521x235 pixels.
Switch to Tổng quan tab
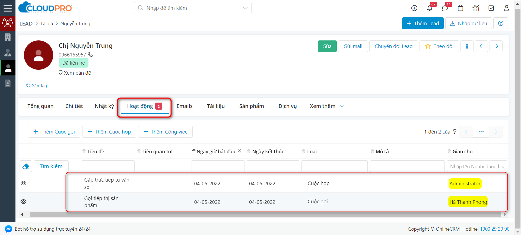pos(40,106)
